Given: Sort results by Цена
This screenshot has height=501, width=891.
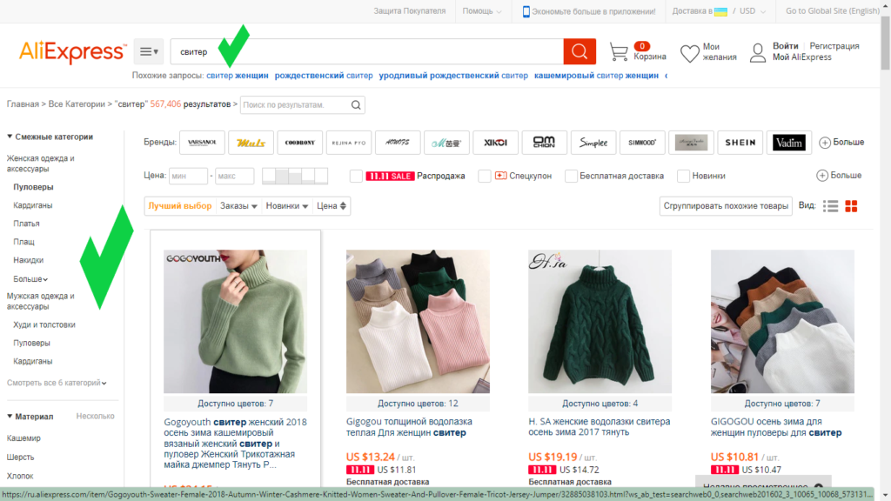Looking at the screenshot, I should (332, 206).
